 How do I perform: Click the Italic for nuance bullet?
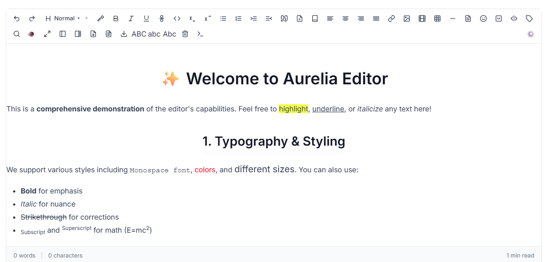coord(48,204)
